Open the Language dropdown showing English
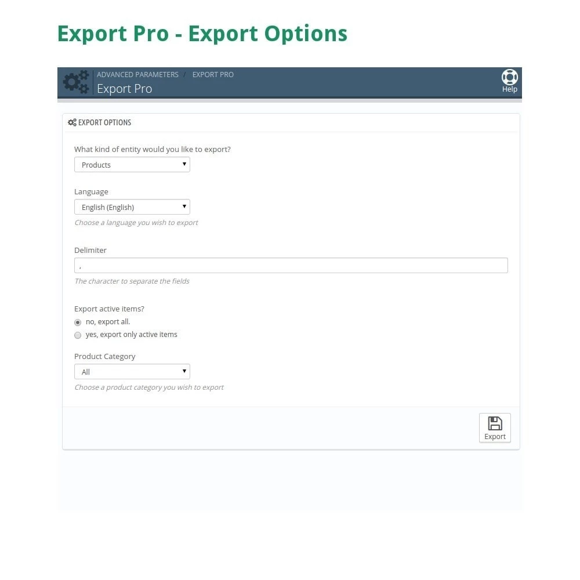580x580 pixels. click(x=132, y=207)
